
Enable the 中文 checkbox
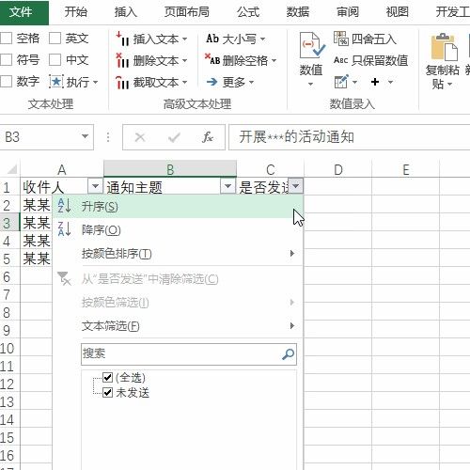[x=55, y=60]
